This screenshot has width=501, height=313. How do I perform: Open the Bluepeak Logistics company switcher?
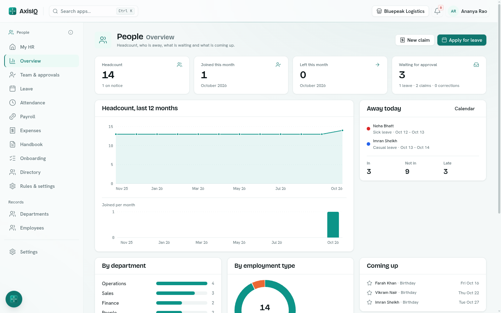tap(400, 11)
